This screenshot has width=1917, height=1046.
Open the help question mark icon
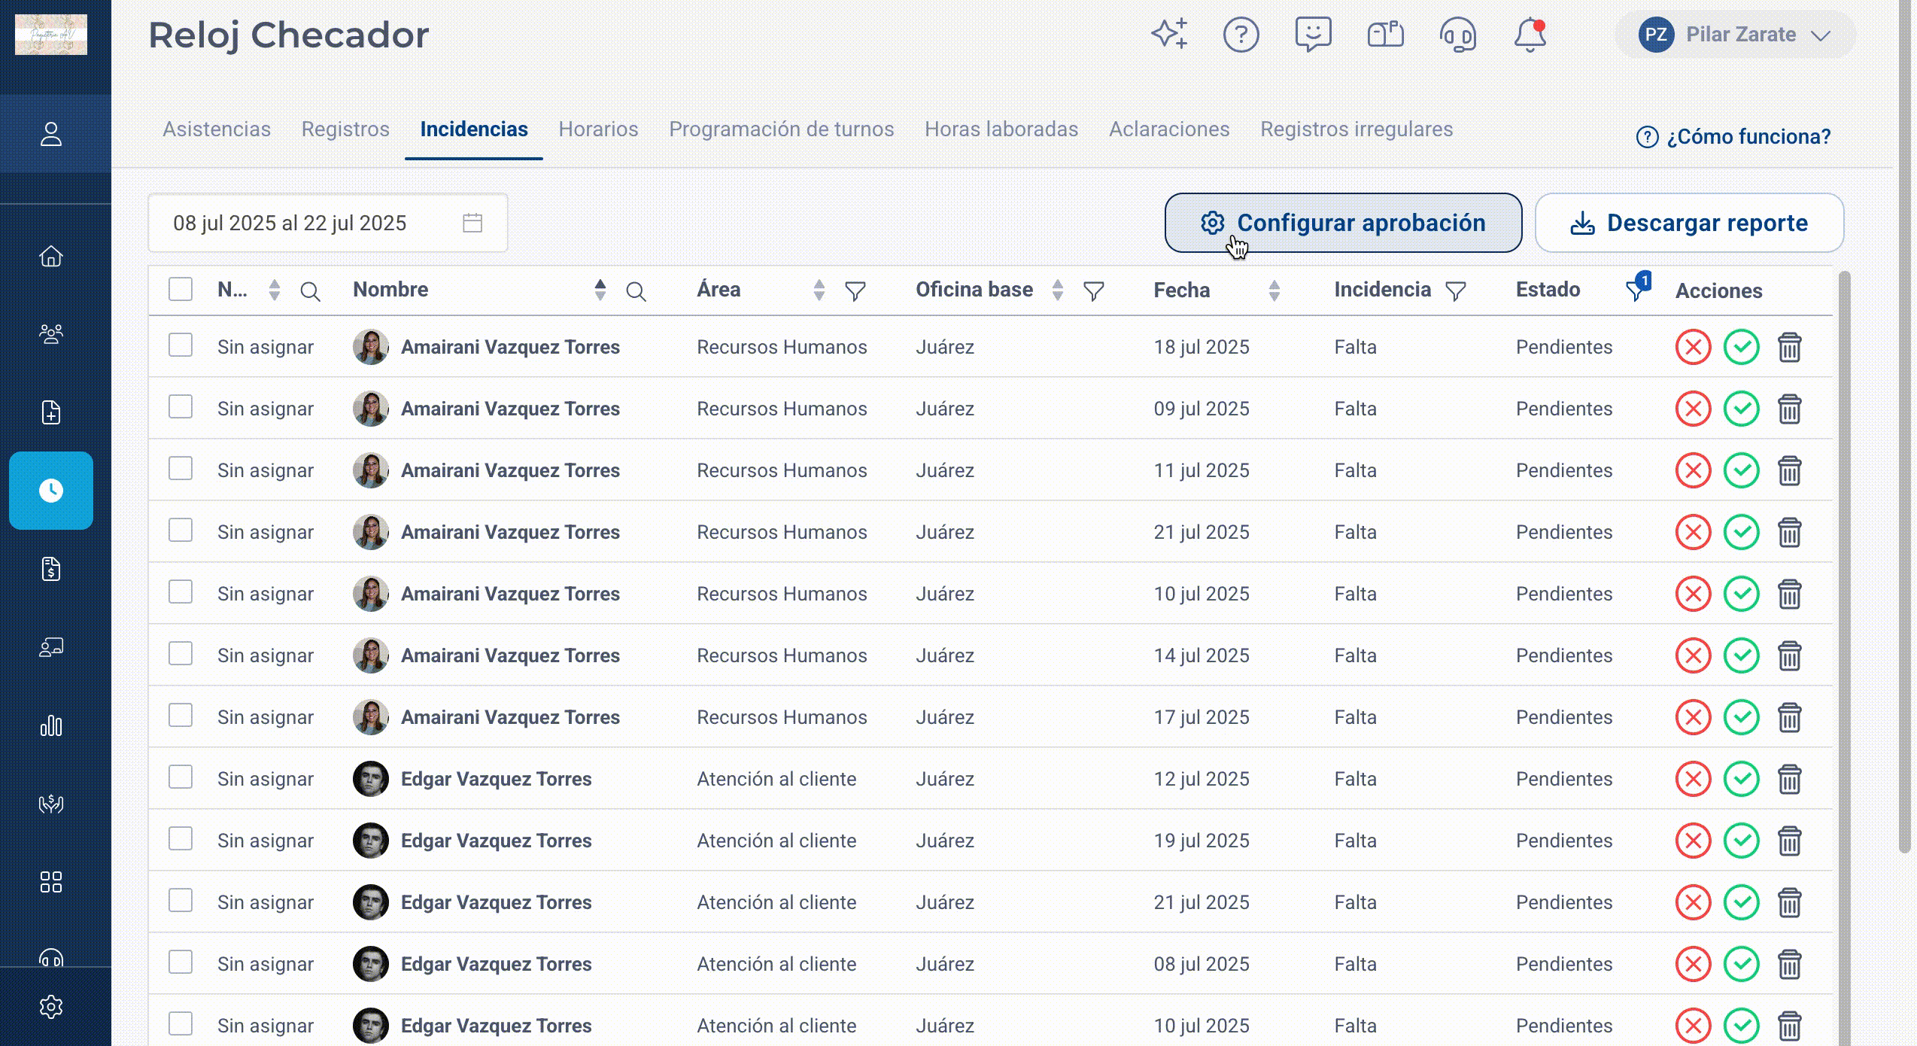pos(1241,35)
